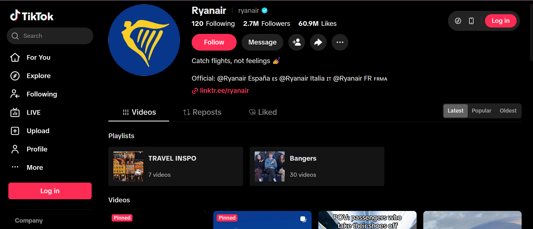Viewport: 533px width, 229px height.
Task: Click the More ellipsis icon in sidebar
Action: (15, 167)
